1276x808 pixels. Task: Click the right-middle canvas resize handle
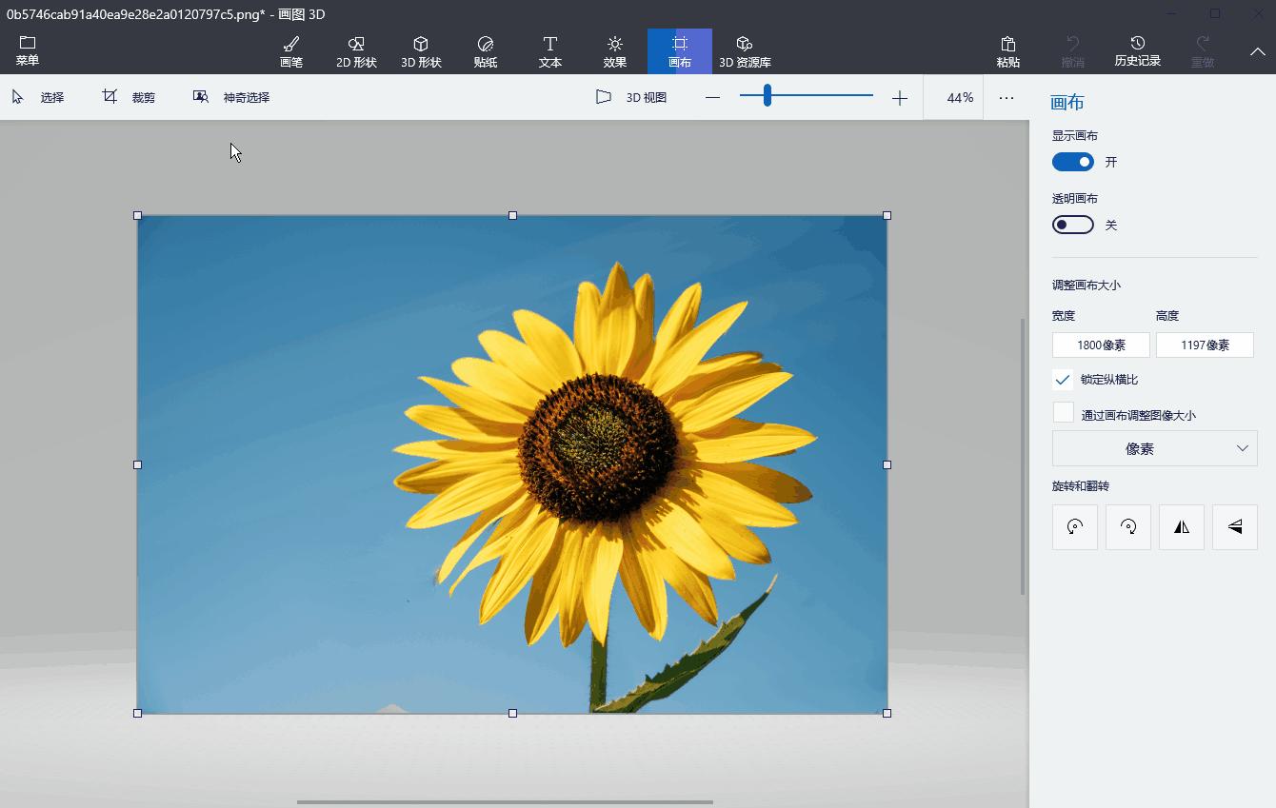point(887,464)
